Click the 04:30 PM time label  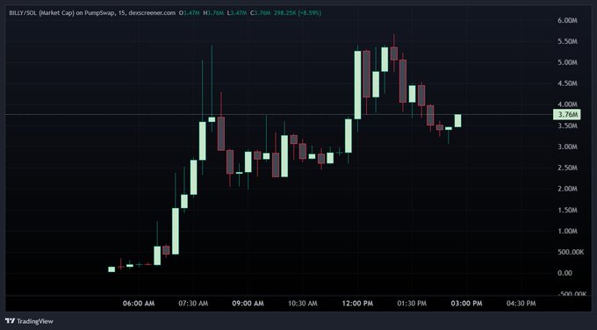point(521,304)
